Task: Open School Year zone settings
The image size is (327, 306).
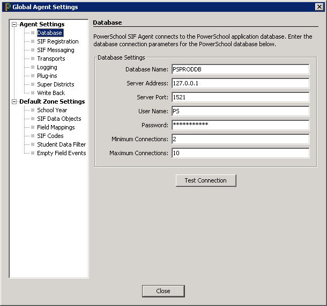Action: (52, 110)
